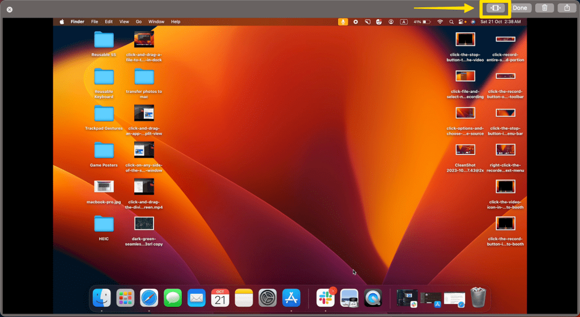This screenshot has height=317, width=580.
Task: Open Mail from the Dock
Action: click(x=197, y=298)
